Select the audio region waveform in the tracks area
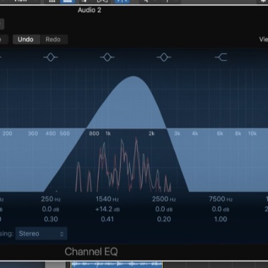The image size is (268, 268). (x=117, y=265)
